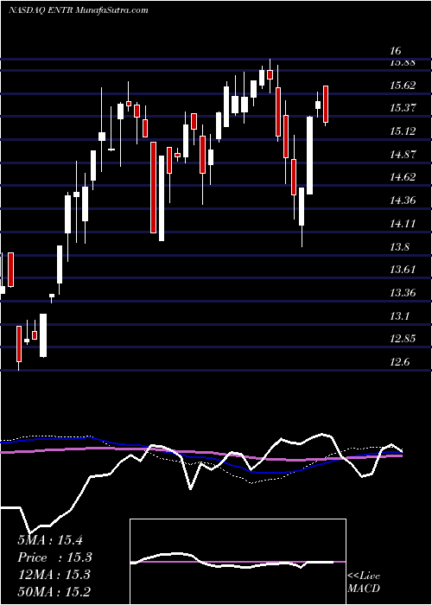The image size is (432, 605).
Task: Select the 12.85 price axis label
Action: [x=403, y=339]
